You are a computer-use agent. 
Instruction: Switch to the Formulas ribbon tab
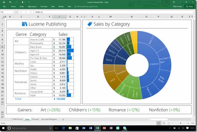44,6
